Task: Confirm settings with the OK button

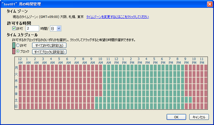Action: [x=176, y=117]
